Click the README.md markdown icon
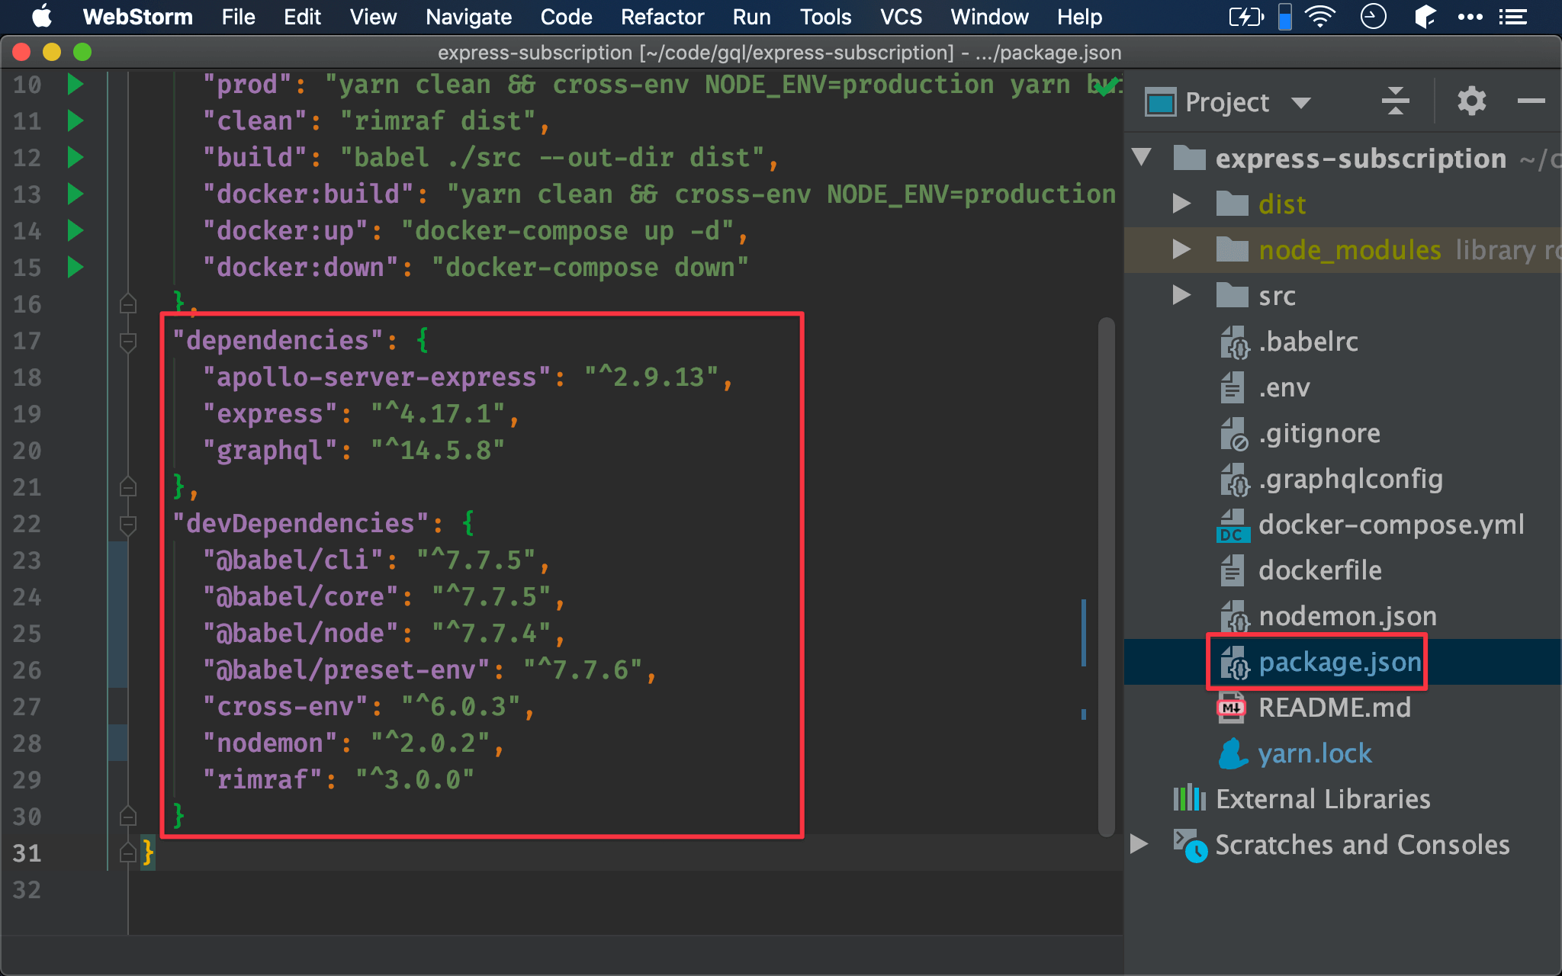The image size is (1562, 976). [1231, 708]
